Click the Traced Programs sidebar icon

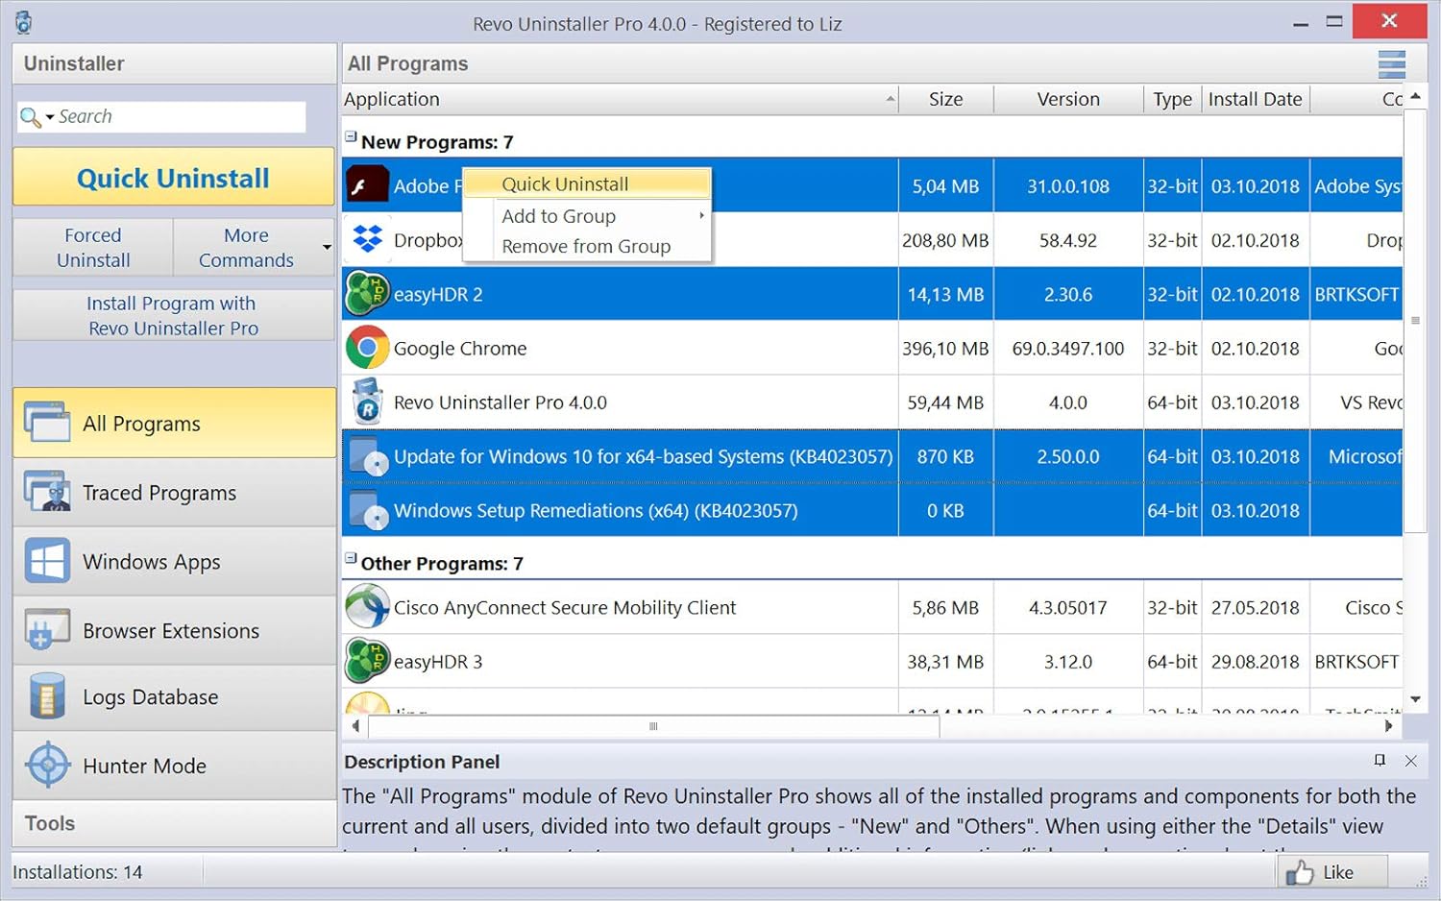point(47,492)
